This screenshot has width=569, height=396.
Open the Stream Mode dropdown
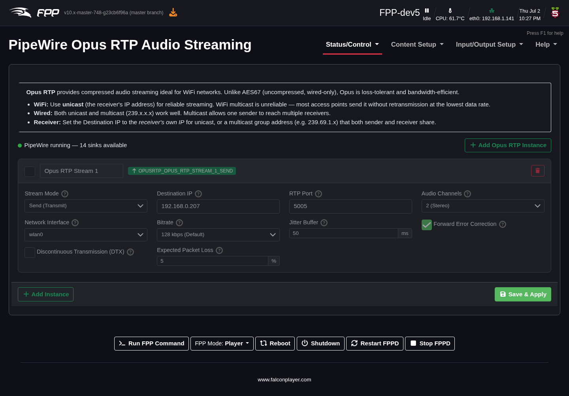(86, 206)
